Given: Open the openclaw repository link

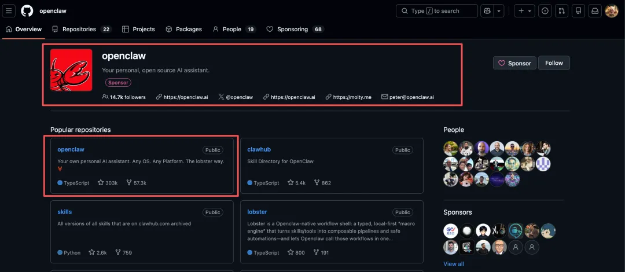Looking at the screenshot, I should click(71, 149).
